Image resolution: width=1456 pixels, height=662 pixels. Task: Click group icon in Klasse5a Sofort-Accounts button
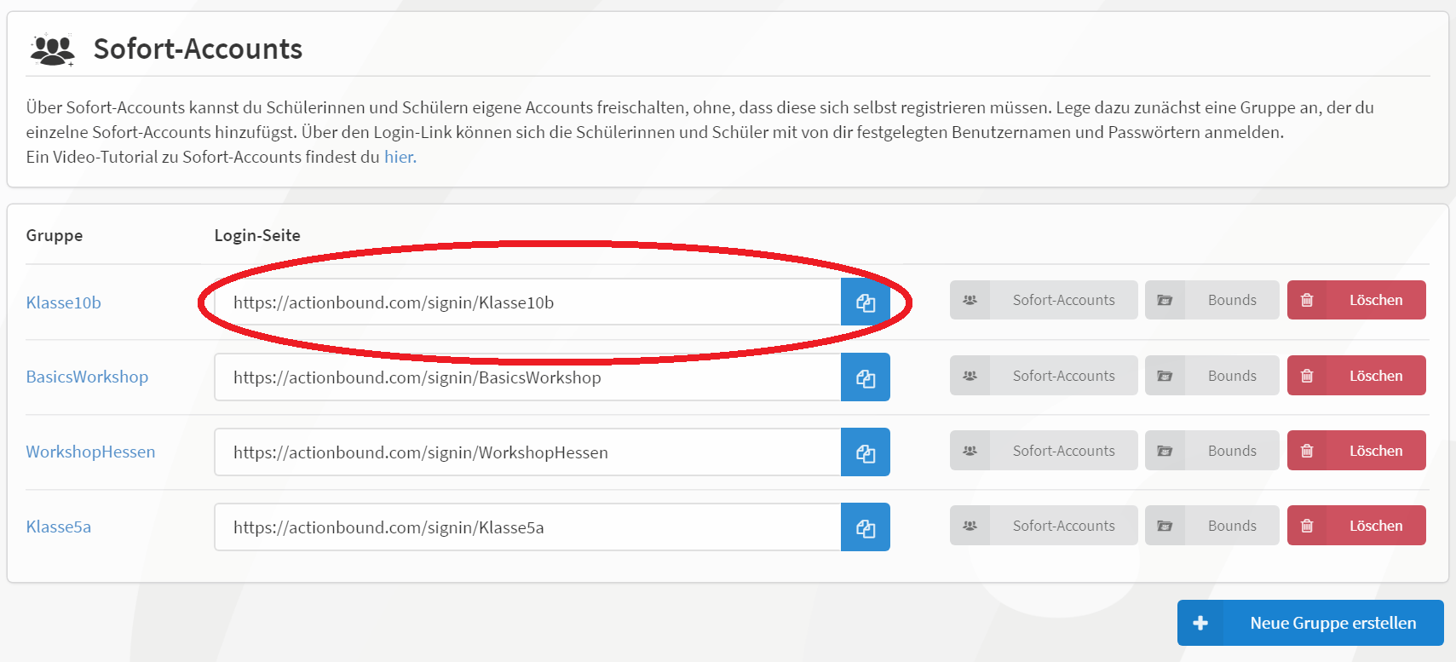[970, 526]
